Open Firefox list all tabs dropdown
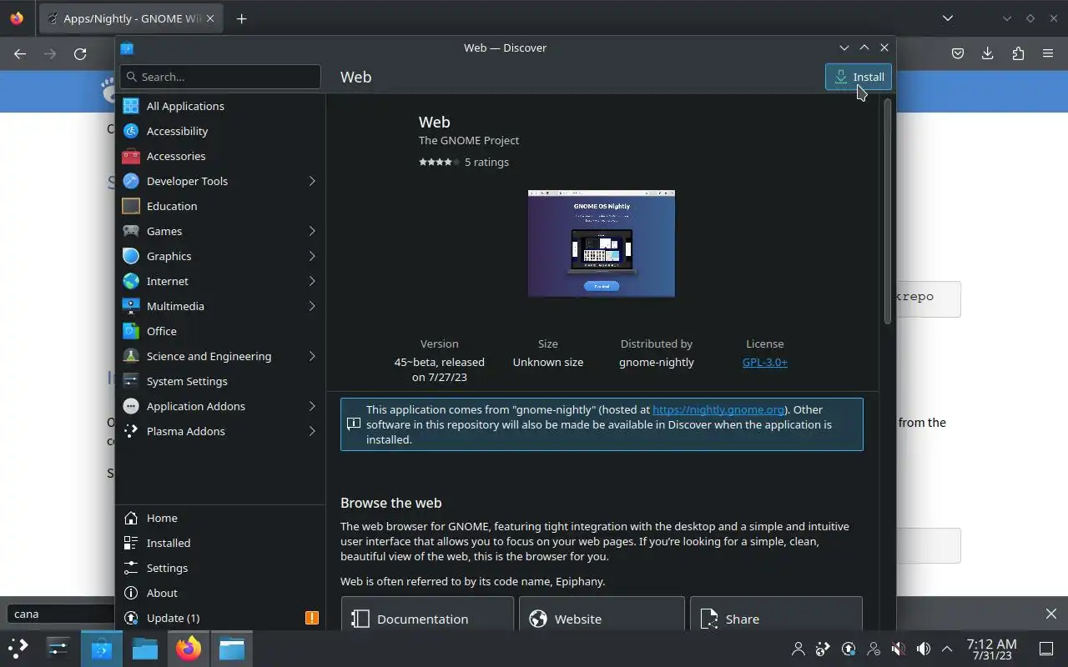Image resolution: width=1068 pixels, height=667 pixels. 948,18
